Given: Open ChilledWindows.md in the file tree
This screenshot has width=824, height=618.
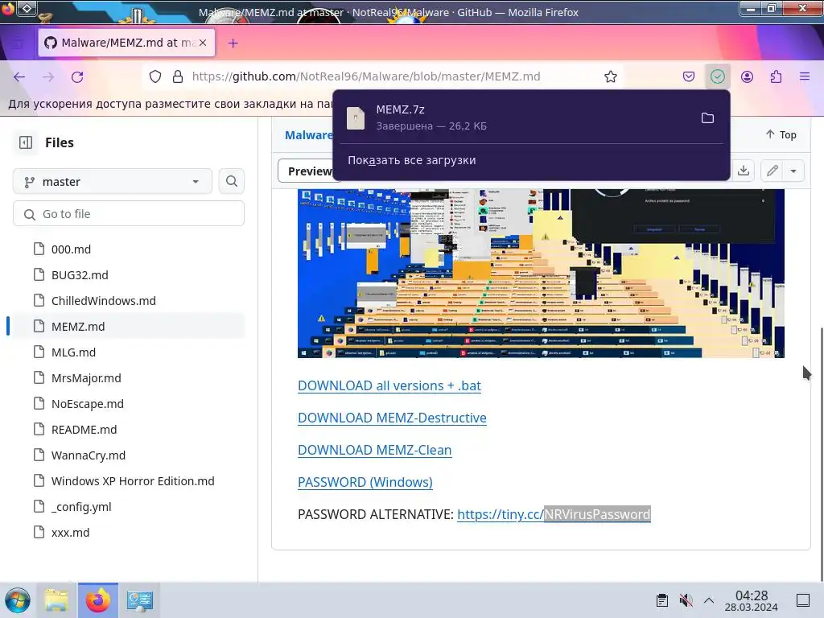Looking at the screenshot, I should pyautogui.click(x=103, y=301).
